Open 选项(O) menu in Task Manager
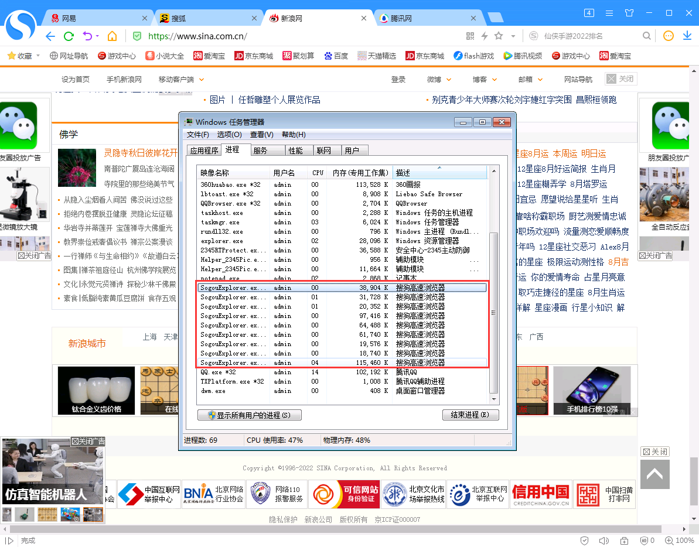Viewport: 699px width, 547px height. click(229, 135)
